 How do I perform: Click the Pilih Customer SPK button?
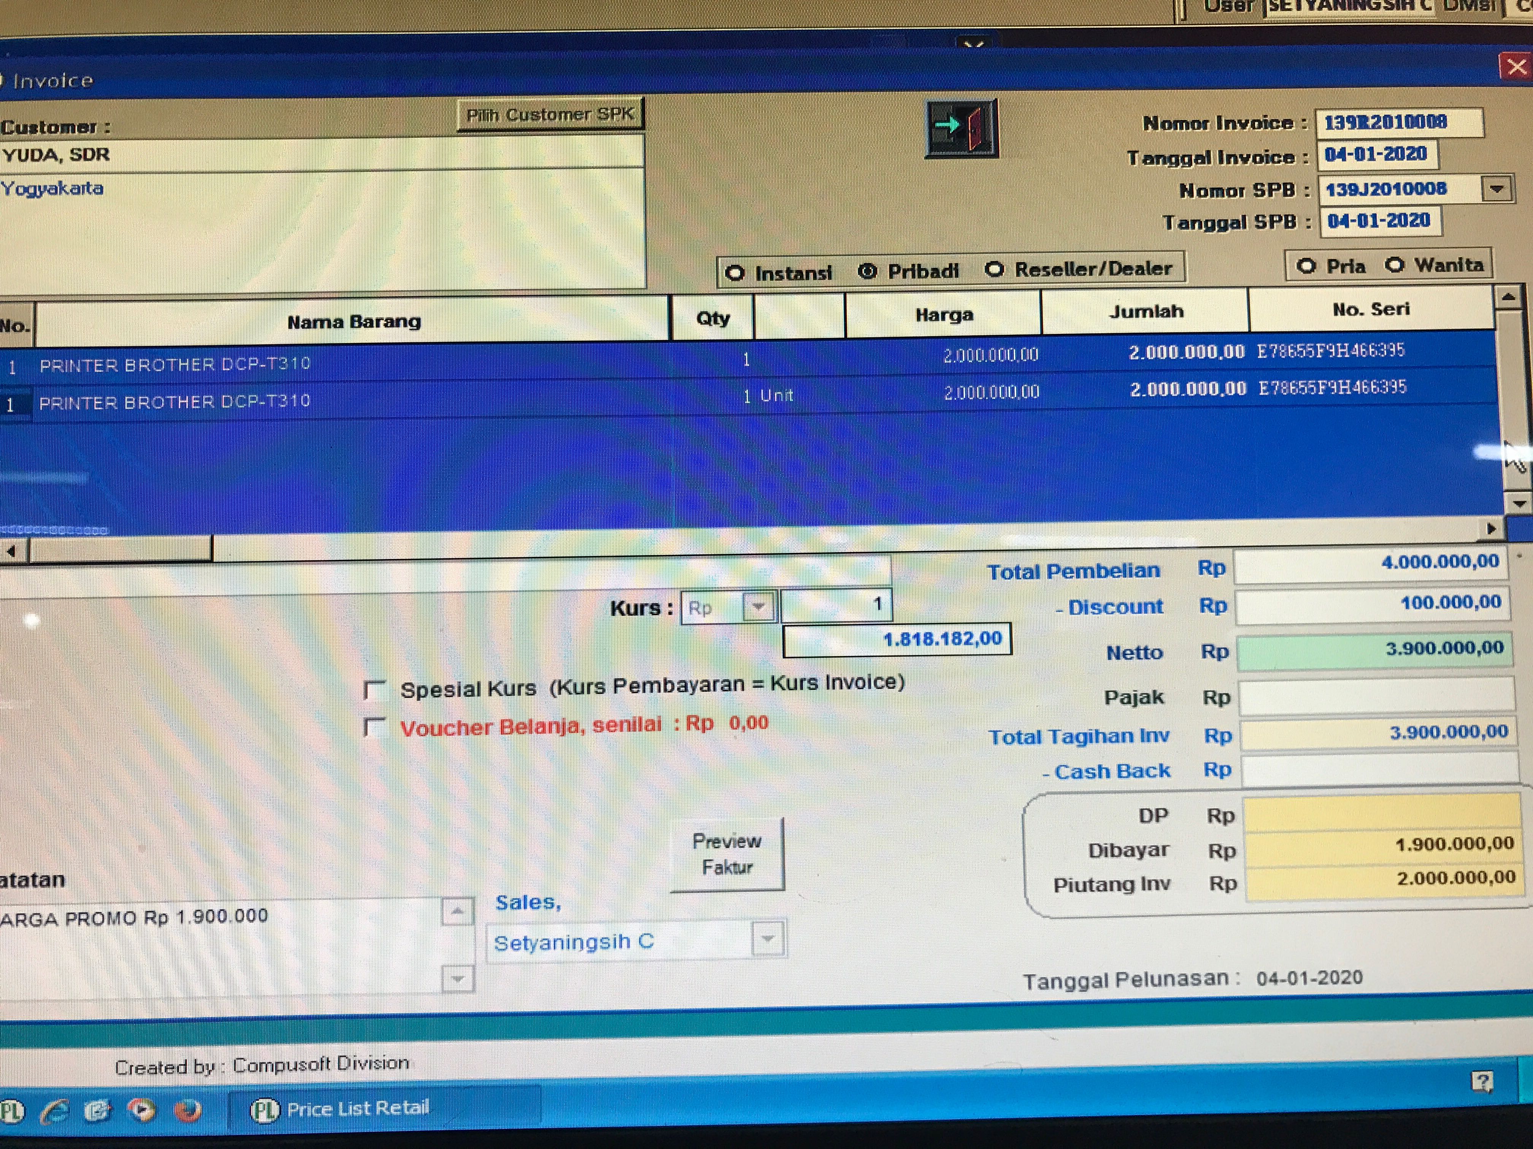(x=549, y=114)
